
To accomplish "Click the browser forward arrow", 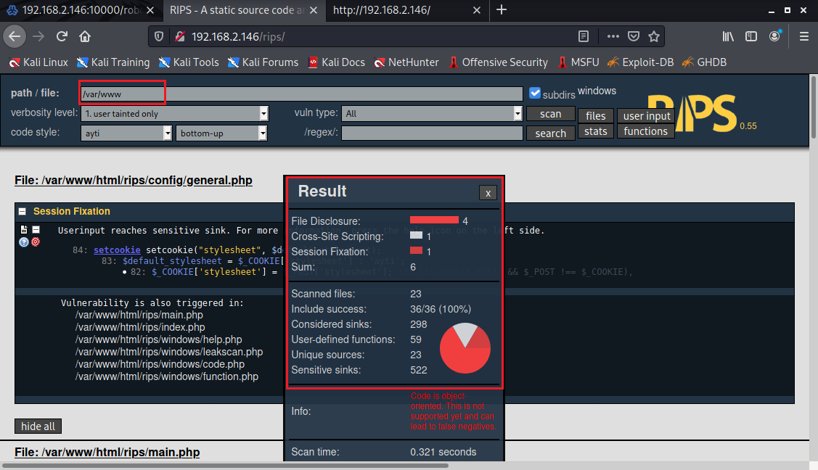I will (38, 36).
